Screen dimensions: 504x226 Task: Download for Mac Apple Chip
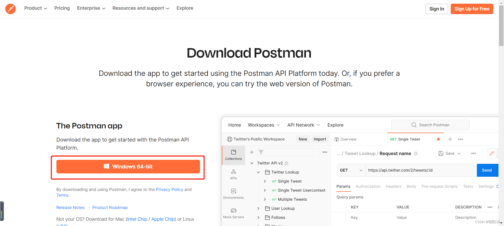[x=163, y=219]
